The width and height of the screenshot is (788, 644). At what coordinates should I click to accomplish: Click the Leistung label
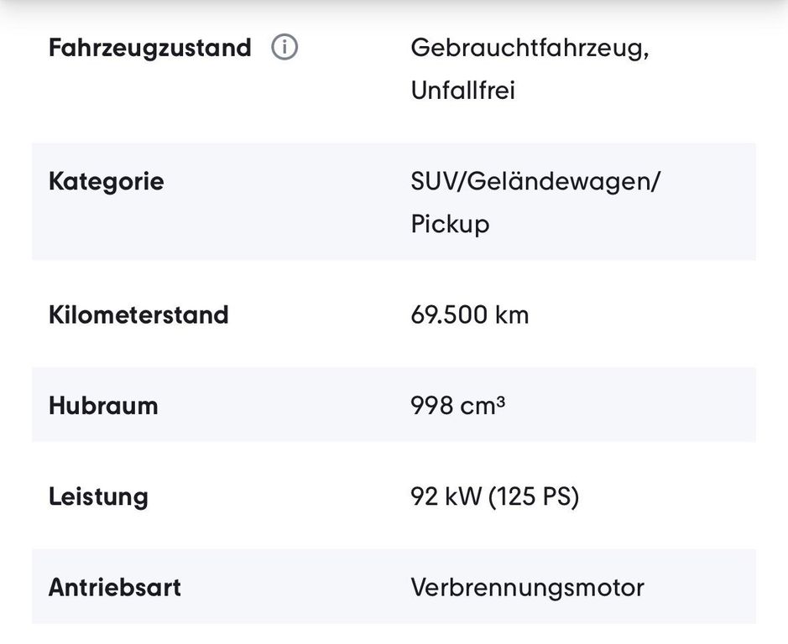pyautogui.click(x=98, y=496)
